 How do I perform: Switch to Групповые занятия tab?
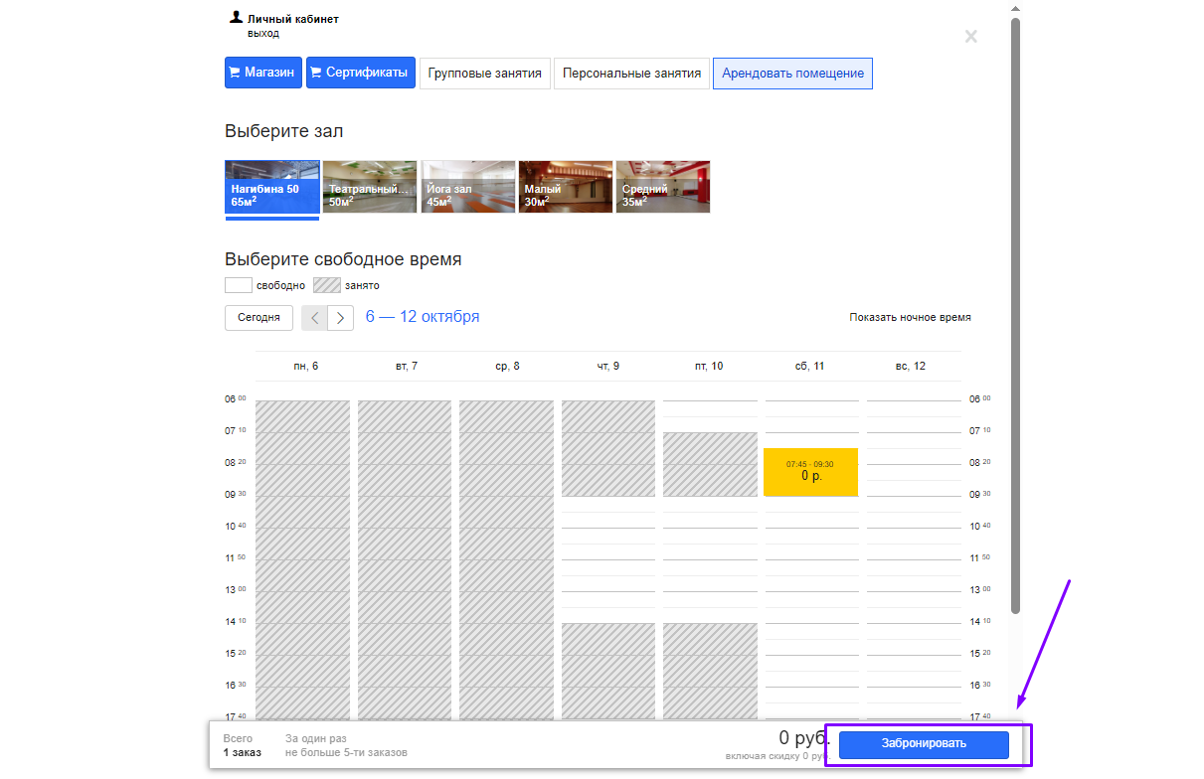tap(485, 73)
